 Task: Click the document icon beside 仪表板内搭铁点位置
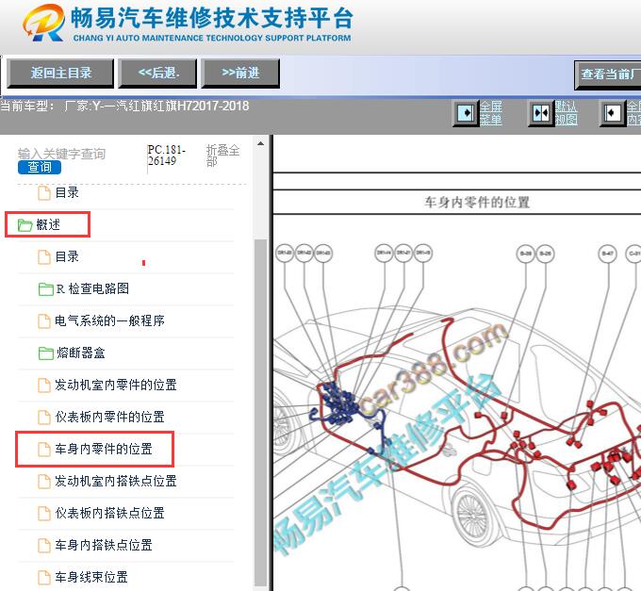coord(44,514)
